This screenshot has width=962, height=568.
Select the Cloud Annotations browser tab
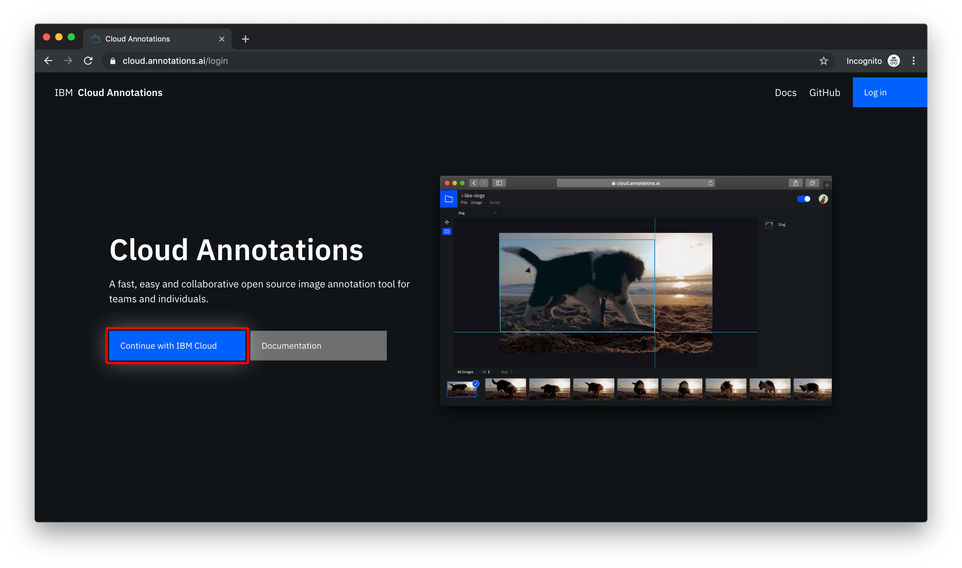[x=157, y=39]
